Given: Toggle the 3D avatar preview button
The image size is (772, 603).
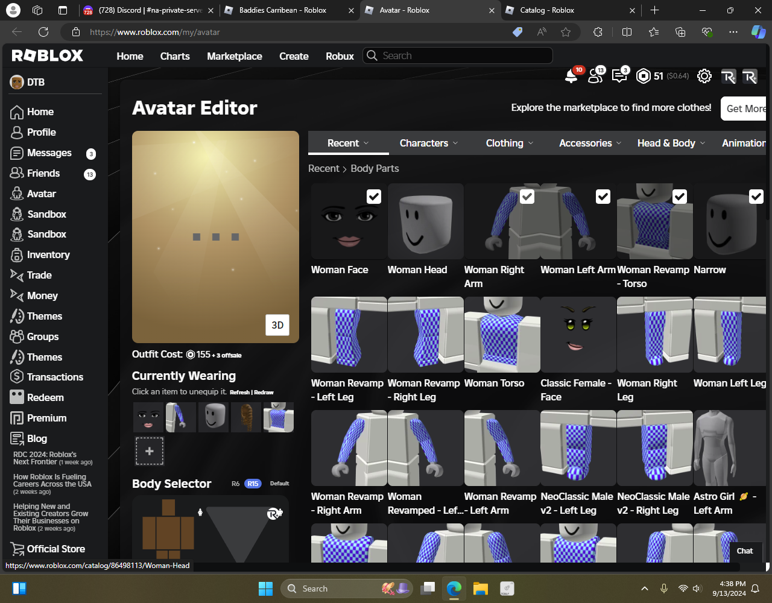Looking at the screenshot, I should click(x=277, y=325).
